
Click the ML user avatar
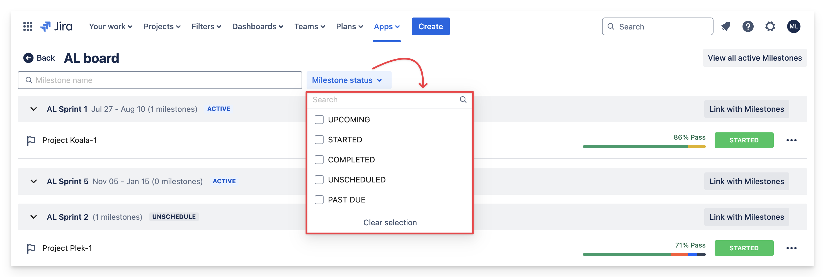coord(793,26)
